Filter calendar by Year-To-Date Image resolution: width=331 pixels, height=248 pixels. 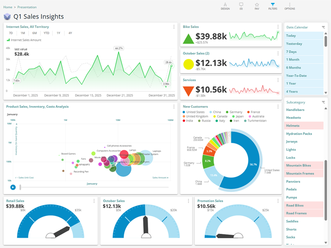[304, 76]
